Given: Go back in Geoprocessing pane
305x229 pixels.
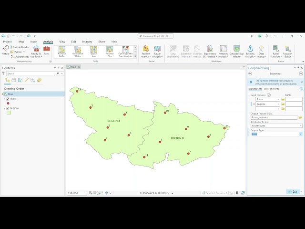Looking at the screenshot, I should pos(250,73).
